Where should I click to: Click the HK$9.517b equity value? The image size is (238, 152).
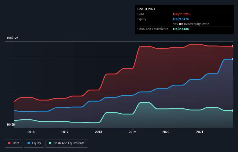coord(181,19)
